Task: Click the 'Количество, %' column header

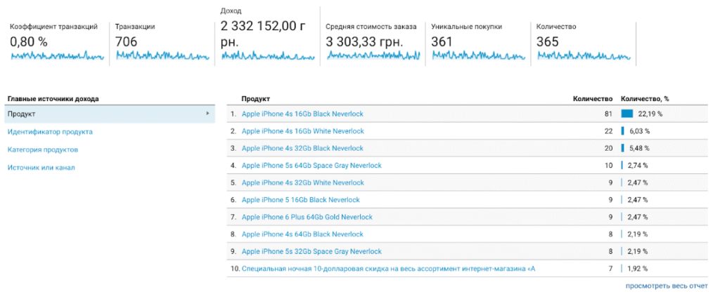Action: tap(645, 99)
